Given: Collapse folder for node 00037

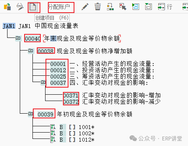Looking at the screenshot, I should point(43,82).
